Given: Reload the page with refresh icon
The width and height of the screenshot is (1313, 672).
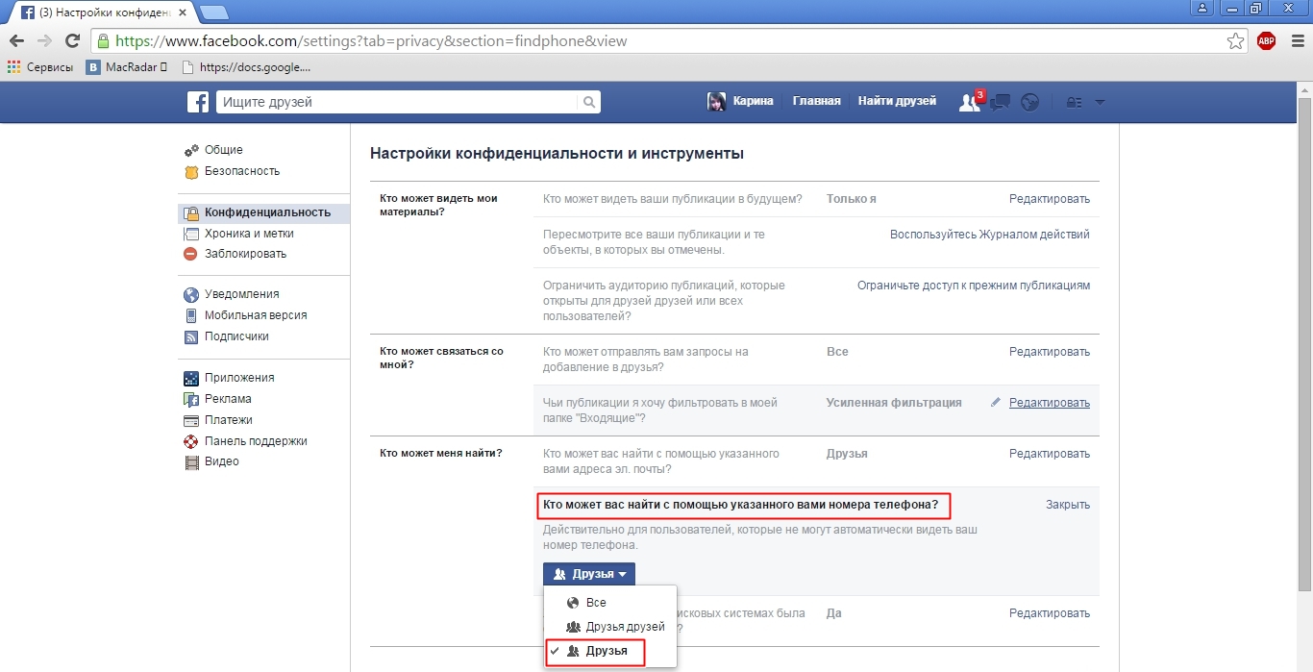Looking at the screenshot, I should (x=72, y=40).
